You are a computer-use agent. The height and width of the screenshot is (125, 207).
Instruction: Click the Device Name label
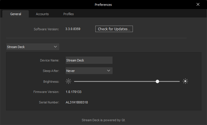(x=49, y=61)
